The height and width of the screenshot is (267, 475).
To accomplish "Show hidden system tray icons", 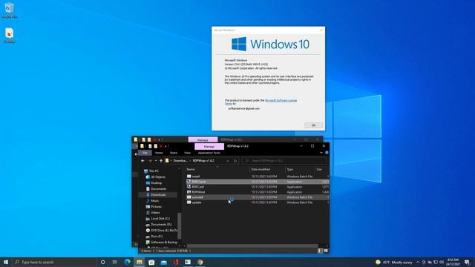I will tap(418, 262).
